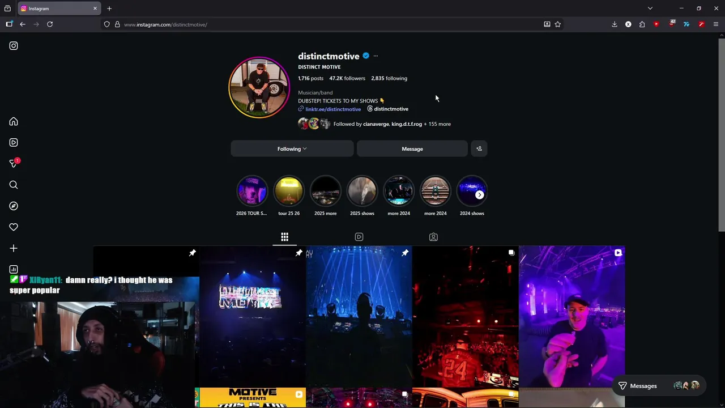Open new browser tab plus button
The height and width of the screenshot is (408, 725).
tap(109, 8)
